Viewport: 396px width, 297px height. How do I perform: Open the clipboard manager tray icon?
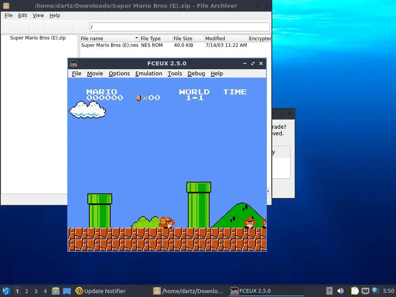click(x=355, y=291)
